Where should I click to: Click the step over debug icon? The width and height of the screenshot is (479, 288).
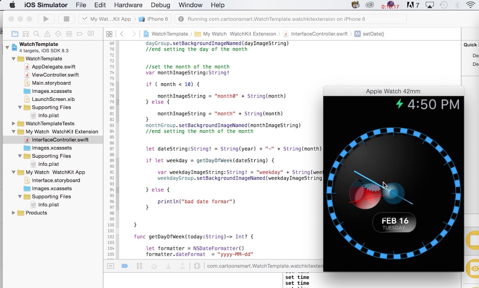[154, 266]
